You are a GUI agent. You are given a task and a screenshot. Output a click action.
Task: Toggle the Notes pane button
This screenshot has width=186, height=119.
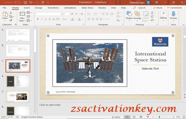tap(116, 117)
